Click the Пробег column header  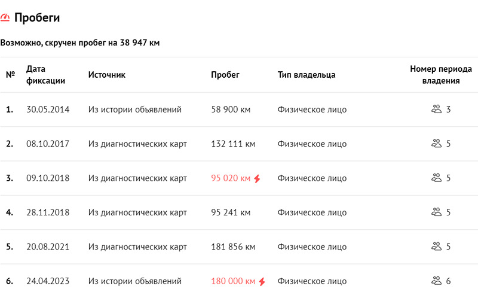(x=225, y=75)
